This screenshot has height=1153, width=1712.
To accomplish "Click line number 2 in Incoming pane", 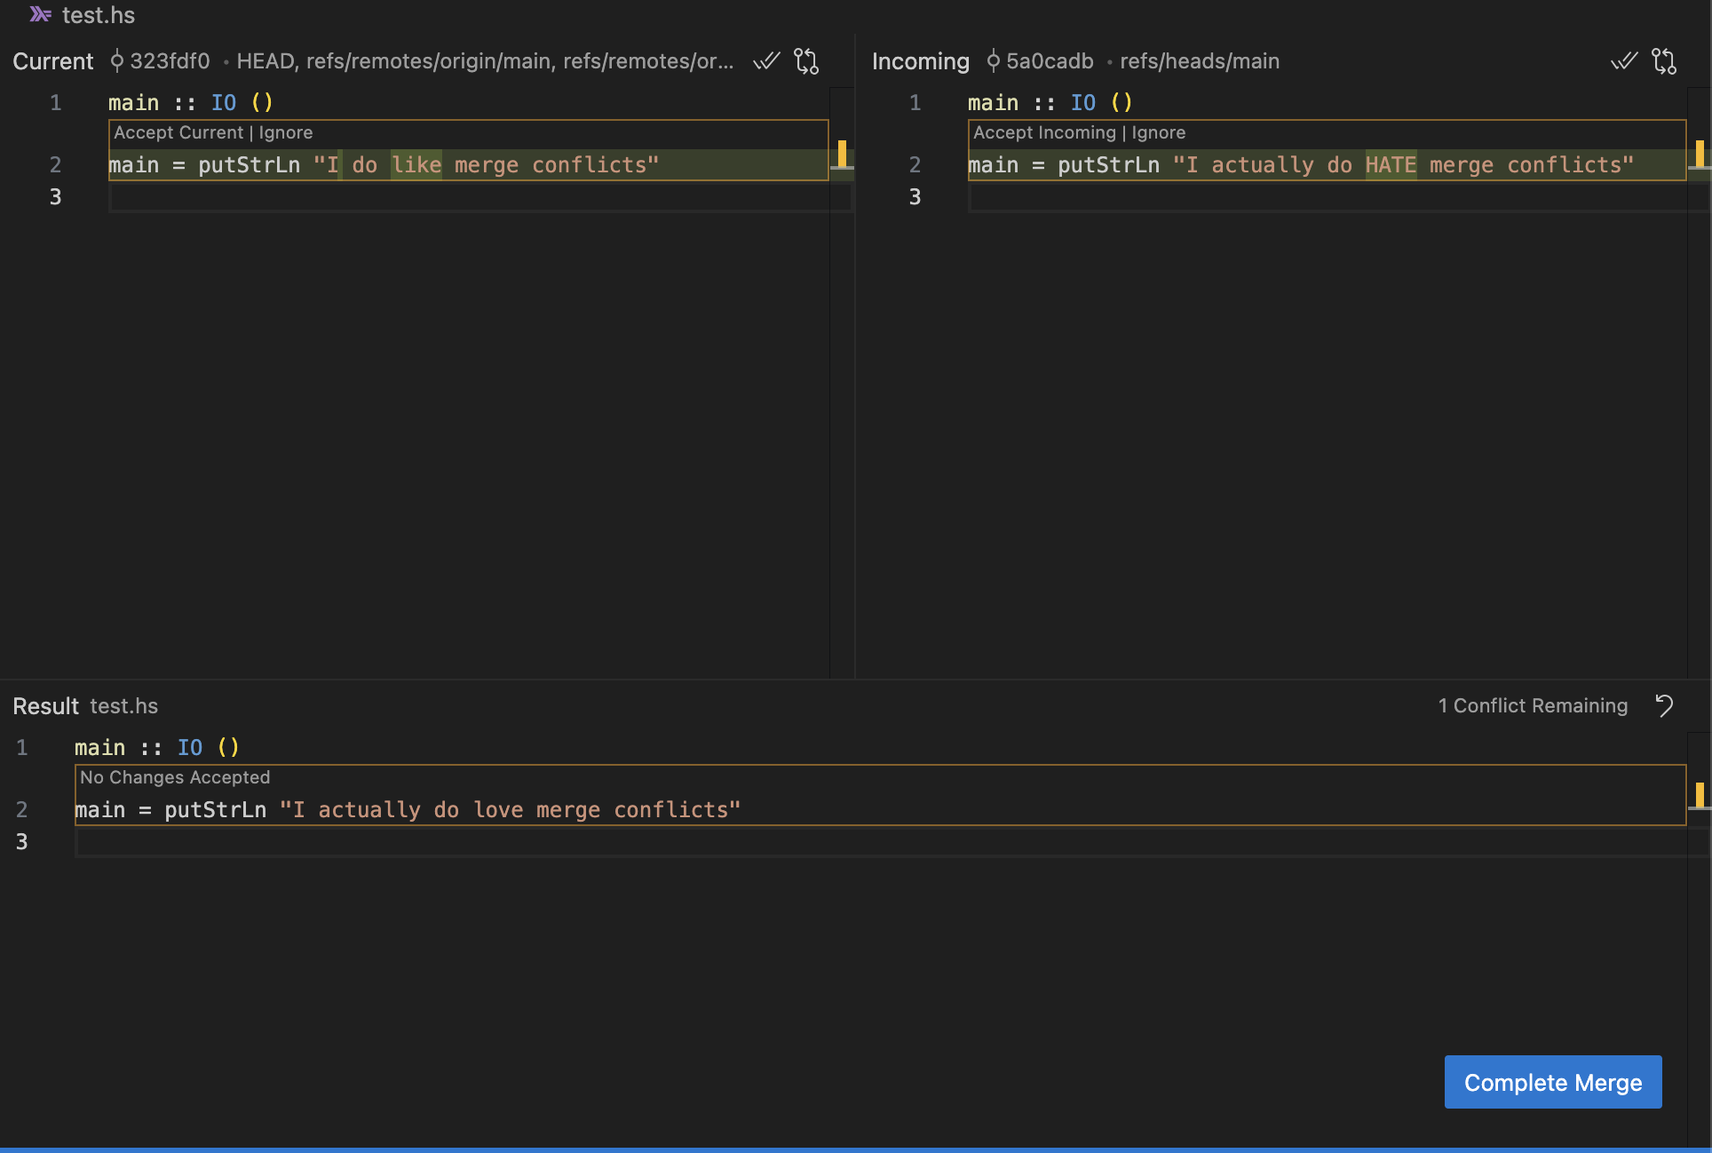I will click(x=915, y=165).
